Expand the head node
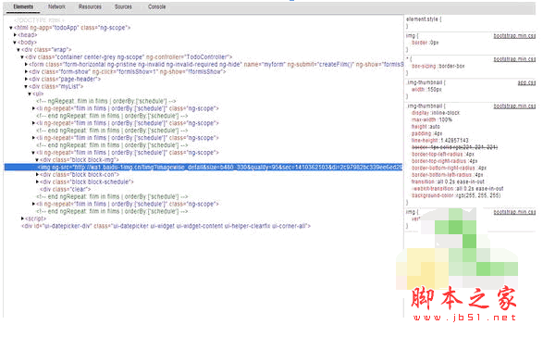This screenshot has width=543, height=337. (15, 35)
